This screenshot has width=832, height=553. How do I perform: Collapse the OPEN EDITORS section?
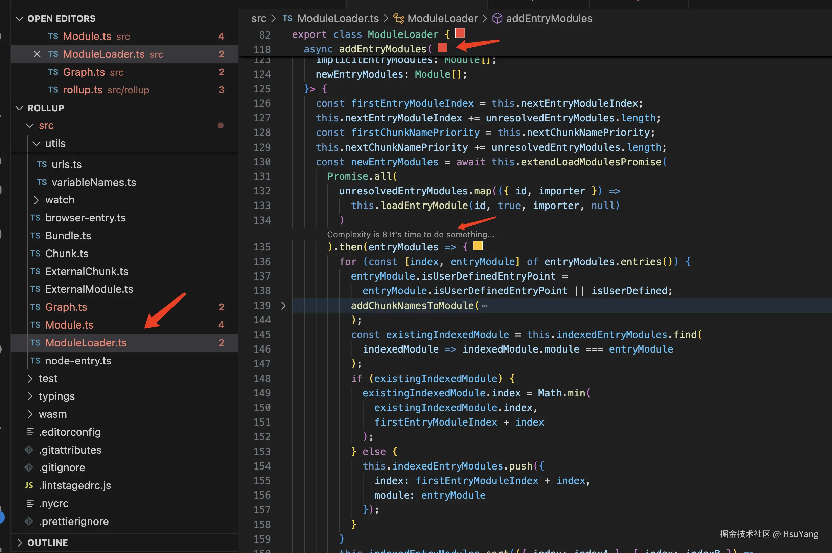tap(20, 18)
